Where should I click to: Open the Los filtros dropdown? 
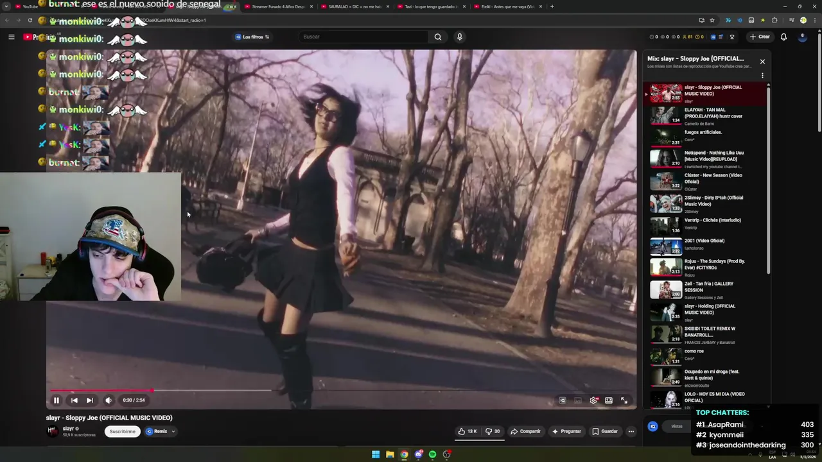(252, 37)
